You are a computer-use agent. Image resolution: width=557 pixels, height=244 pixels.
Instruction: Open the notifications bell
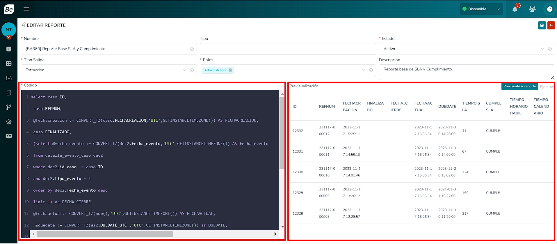[x=515, y=9]
